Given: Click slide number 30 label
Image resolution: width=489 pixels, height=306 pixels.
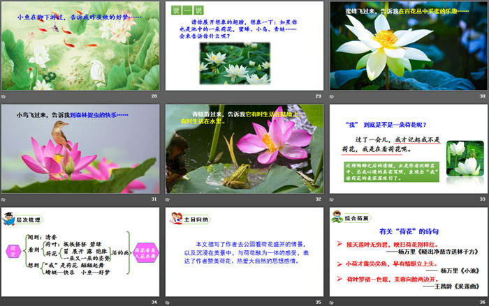Looking at the screenshot, I should pos(483,96).
